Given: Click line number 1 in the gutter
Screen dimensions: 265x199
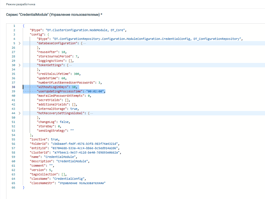Looking at the screenshot, I should pyautogui.click(x=14, y=26).
